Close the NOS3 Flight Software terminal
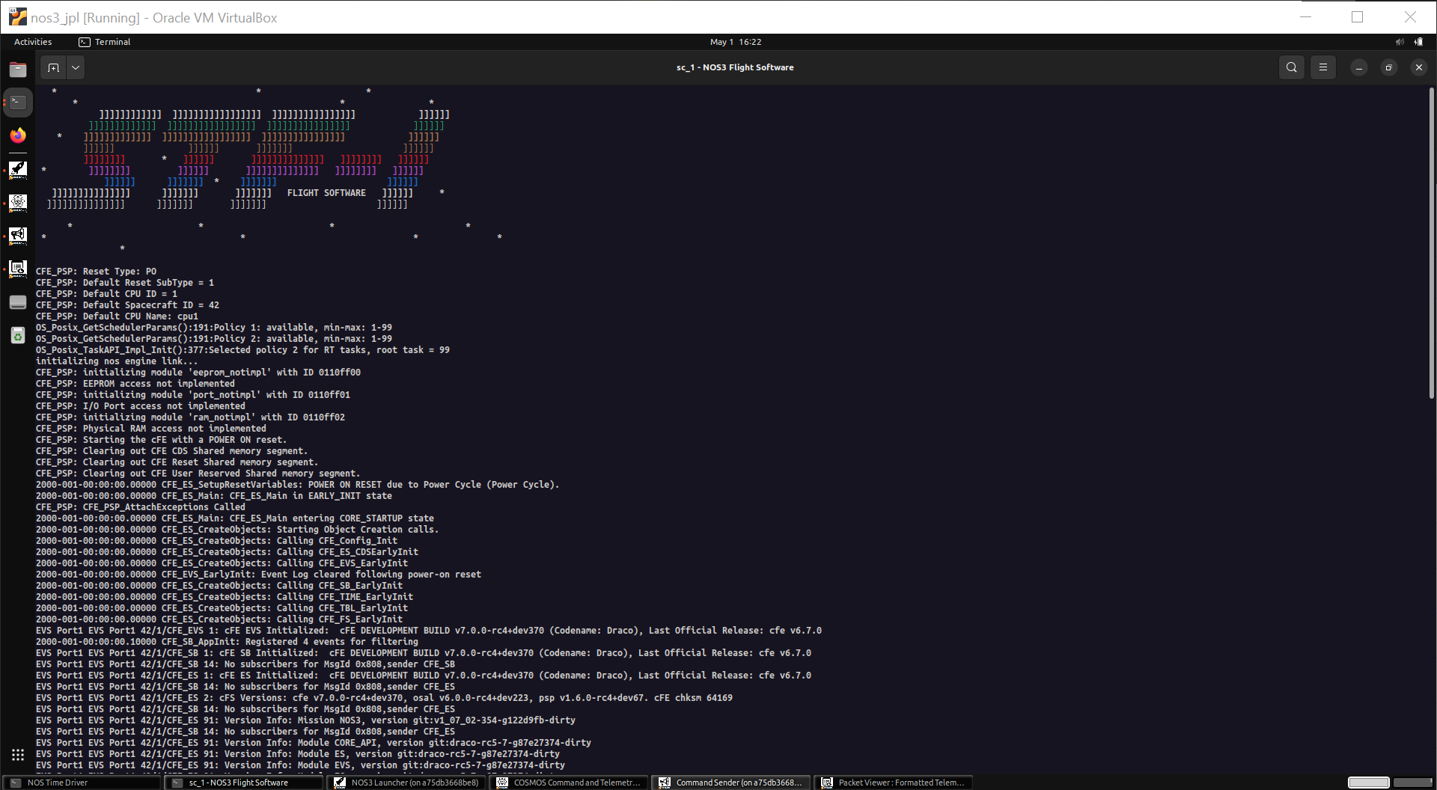This screenshot has width=1437, height=790. 1419,67
